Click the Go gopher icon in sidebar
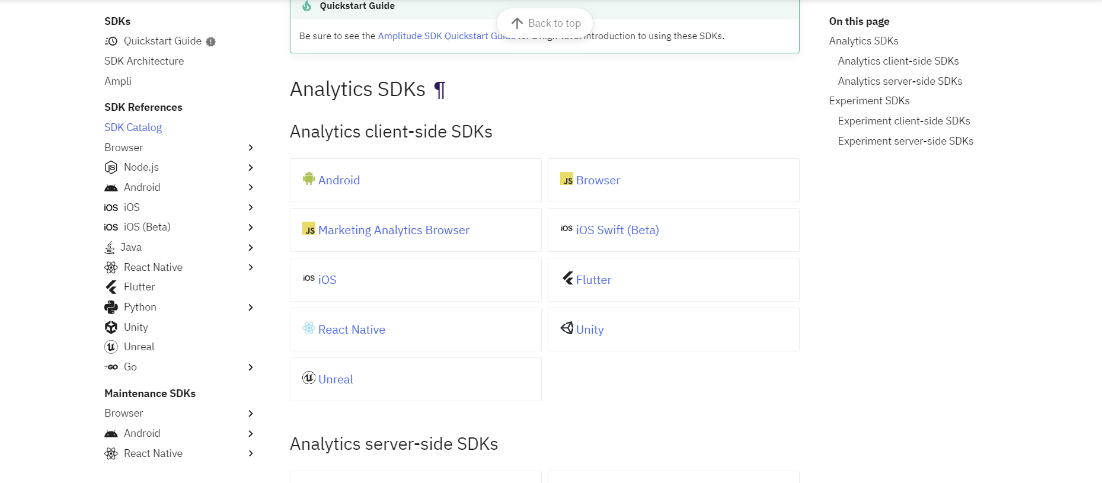Screen dimensions: 1102x483 coord(111,367)
